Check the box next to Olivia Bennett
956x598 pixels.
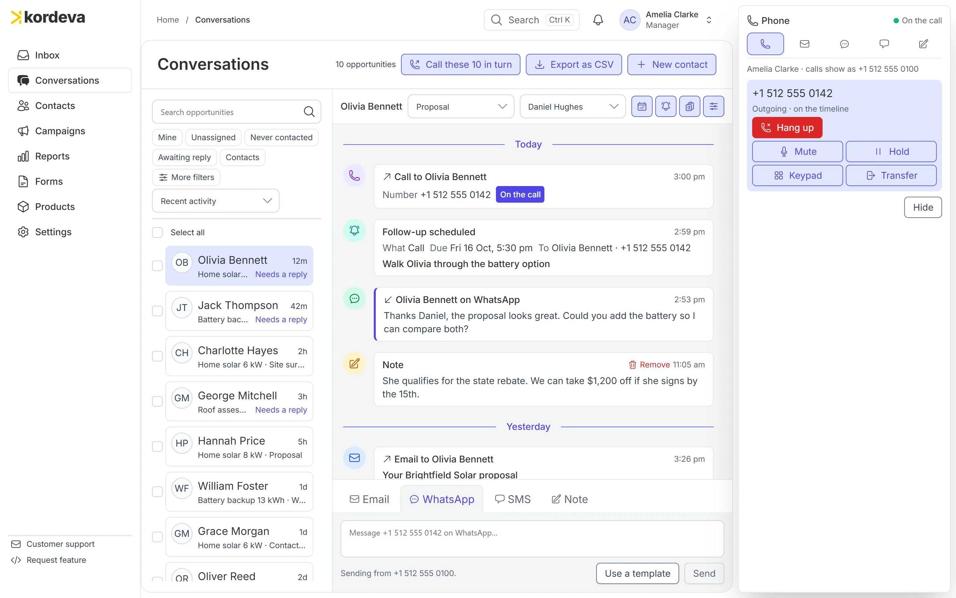(157, 266)
